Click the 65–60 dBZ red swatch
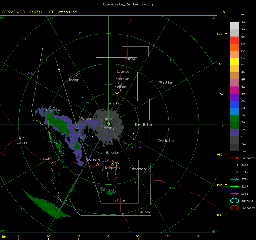 234,40
